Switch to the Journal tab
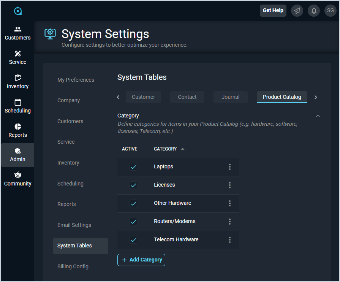This screenshot has height=282, width=340. pos(230,97)
